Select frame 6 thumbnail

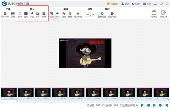(110, 92)
